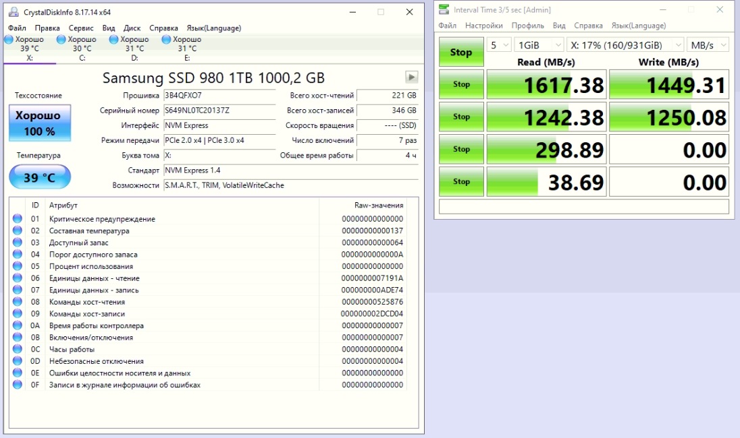Click the power-on count value 7 раз
Image resolution: width=740 pixels, height=438 pixels.
(x=388, y=140)
